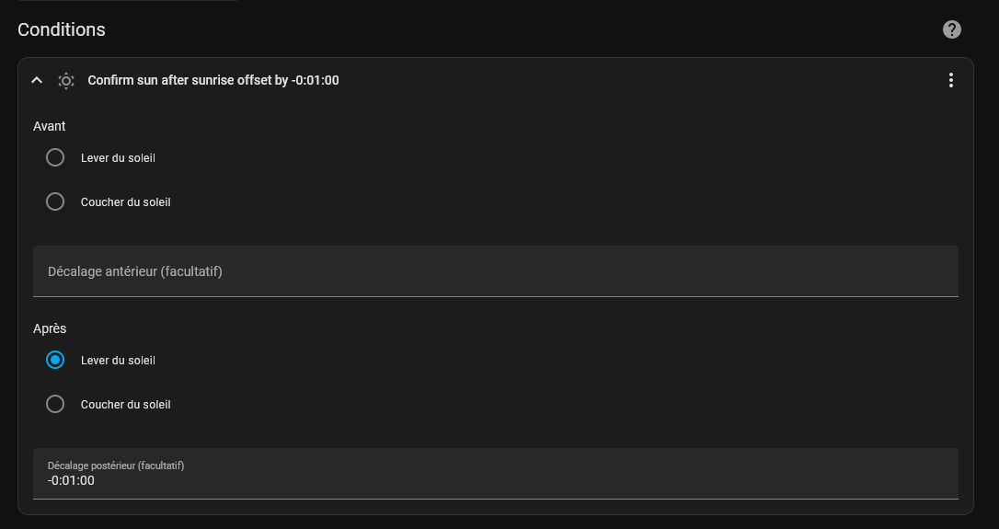Click the 'Avant' group label

50,126
